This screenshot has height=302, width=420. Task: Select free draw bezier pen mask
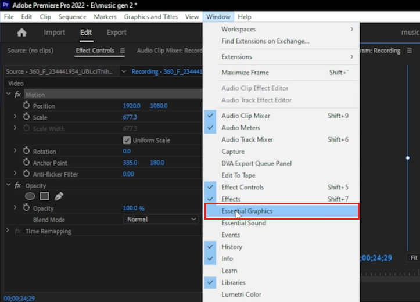pos(59,196)
